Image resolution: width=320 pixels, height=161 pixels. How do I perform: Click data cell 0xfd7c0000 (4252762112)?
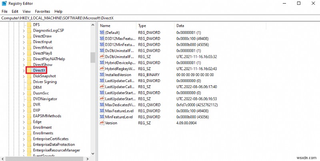click(197, 105)
